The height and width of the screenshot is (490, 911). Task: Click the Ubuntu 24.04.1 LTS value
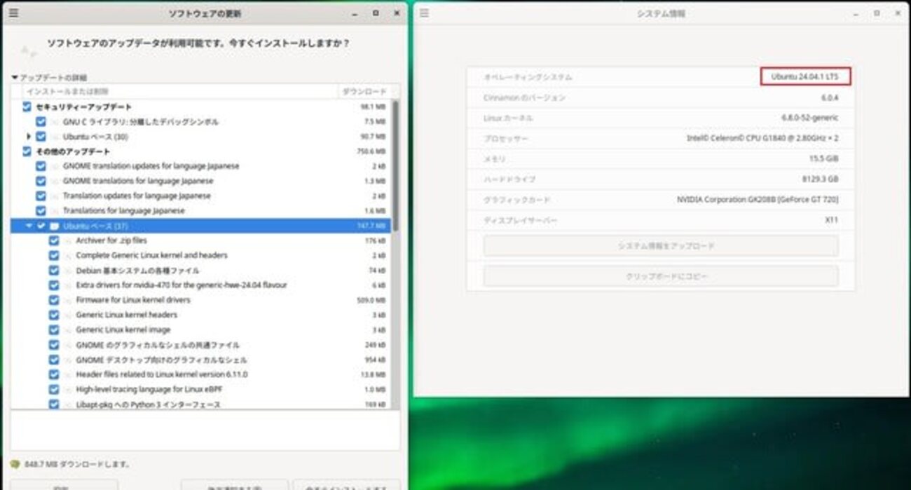click(805, 76)
